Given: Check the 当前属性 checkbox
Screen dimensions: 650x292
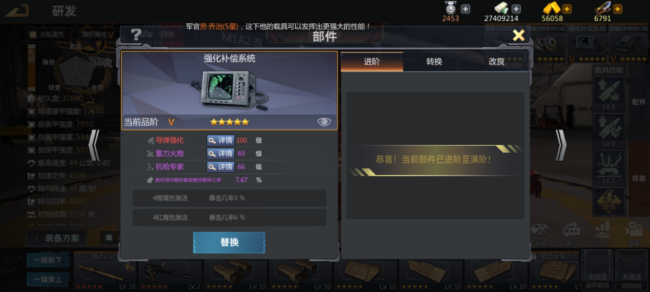Looking at the screenshot, I should pos(33,34).
